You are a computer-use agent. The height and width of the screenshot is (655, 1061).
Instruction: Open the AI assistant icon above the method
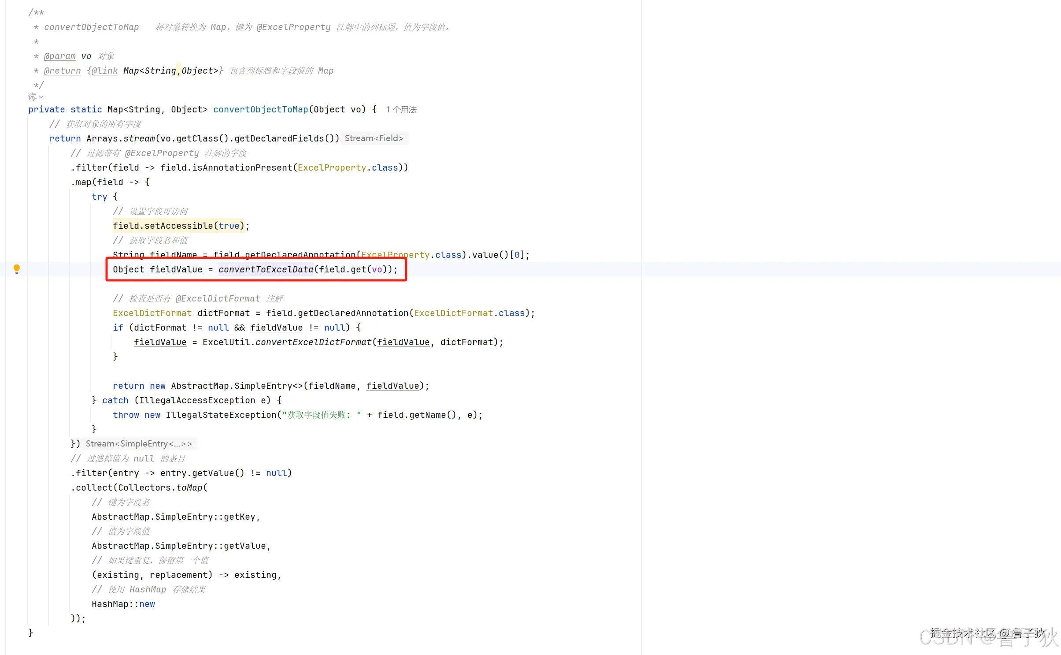[x=32, y=97]
